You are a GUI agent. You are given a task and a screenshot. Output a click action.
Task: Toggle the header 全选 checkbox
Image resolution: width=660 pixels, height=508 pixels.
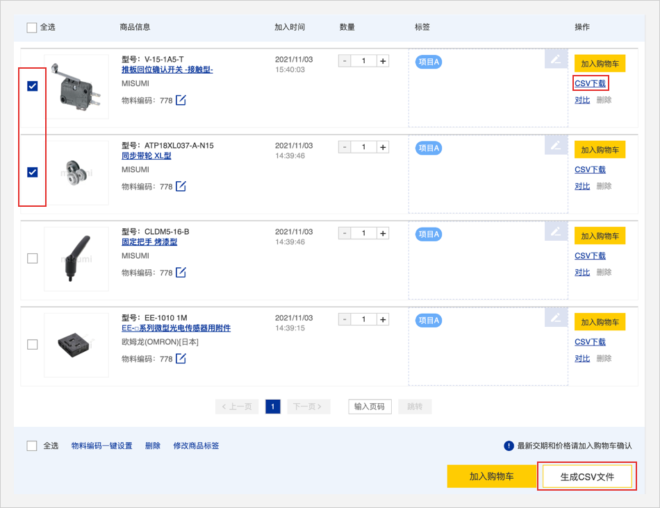32,28
